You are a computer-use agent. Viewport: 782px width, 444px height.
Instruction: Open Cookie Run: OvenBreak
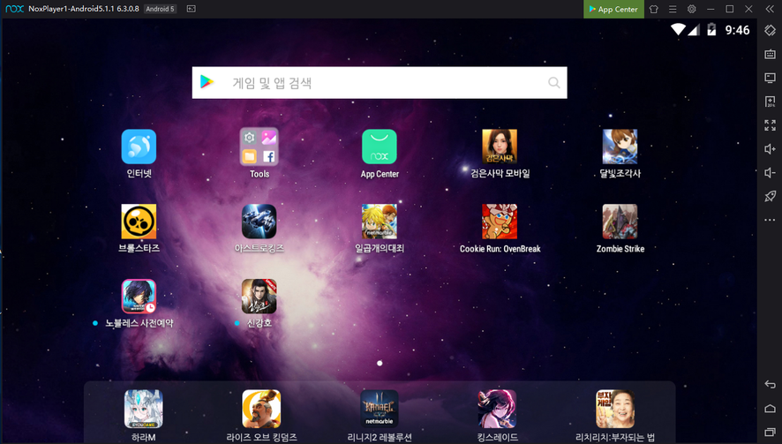pyautogui.click(x=500, y=222)
